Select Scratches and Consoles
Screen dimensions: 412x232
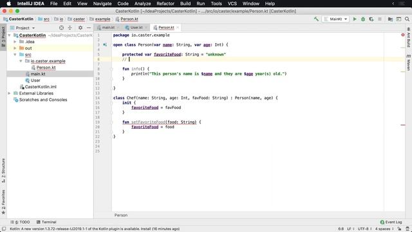click(43, 100)
